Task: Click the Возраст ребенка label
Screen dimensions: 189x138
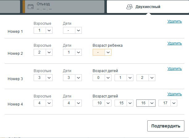Action: point(107,45)
